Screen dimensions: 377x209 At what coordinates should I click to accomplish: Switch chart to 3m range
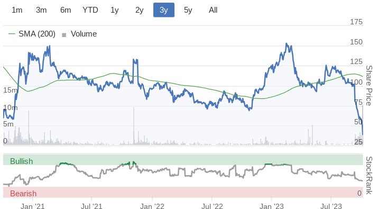pos(41,10)
